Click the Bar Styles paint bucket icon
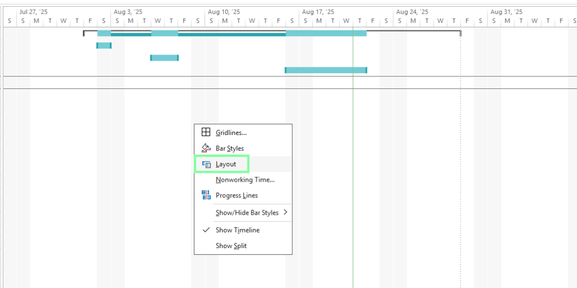Image resolution: width=577 pixels, height=288 pixels. [x=206, y=148]
